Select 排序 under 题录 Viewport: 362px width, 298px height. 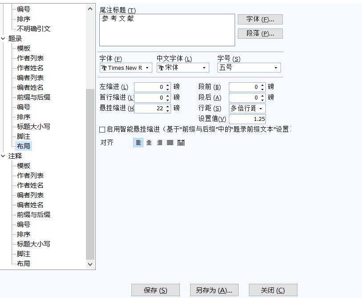24,117
